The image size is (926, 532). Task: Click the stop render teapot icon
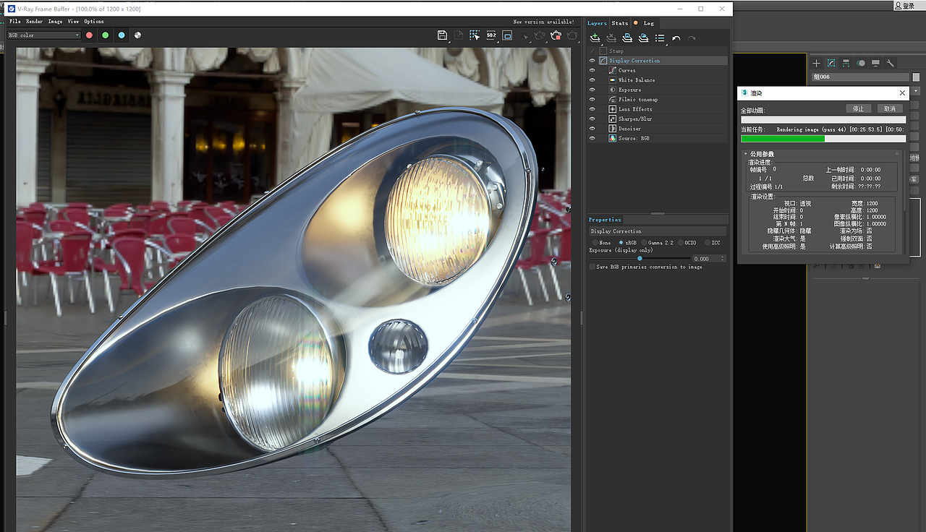click(556, 35)
